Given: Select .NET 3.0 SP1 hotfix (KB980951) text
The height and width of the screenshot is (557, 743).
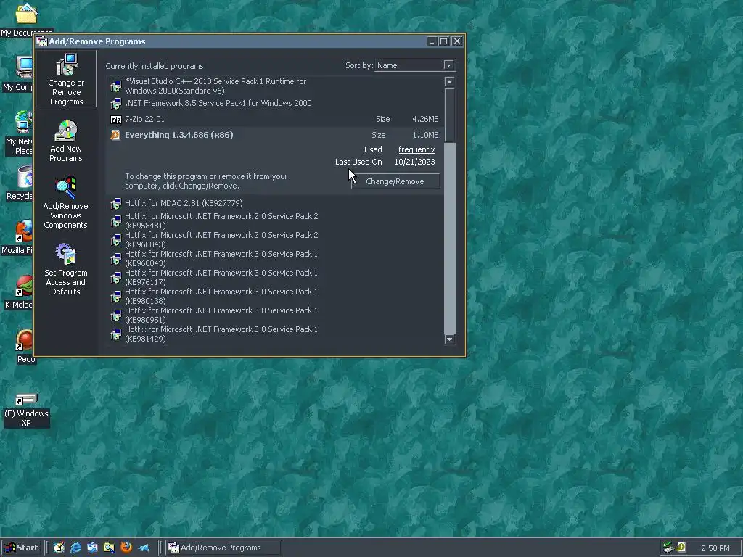Looking at the screenshot, I should (221, 315).
